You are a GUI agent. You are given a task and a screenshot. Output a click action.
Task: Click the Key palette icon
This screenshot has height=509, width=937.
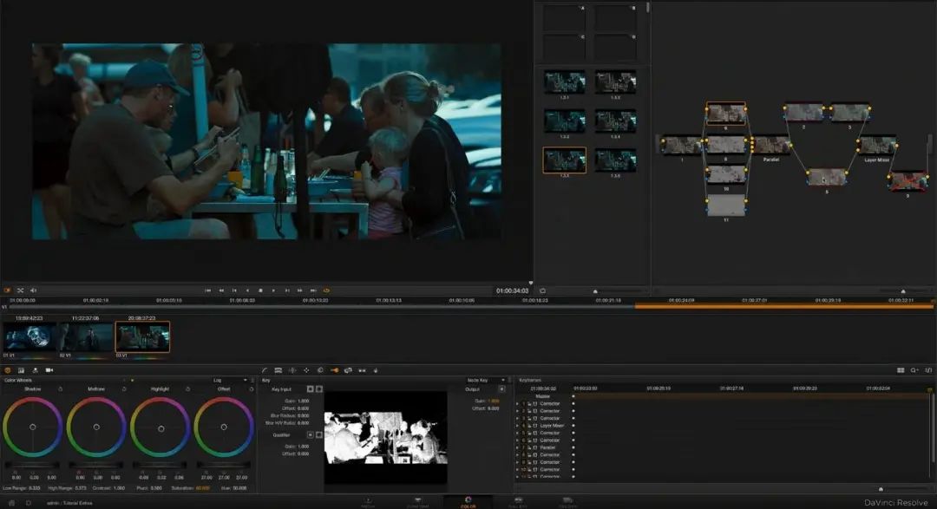pos(334,370)
